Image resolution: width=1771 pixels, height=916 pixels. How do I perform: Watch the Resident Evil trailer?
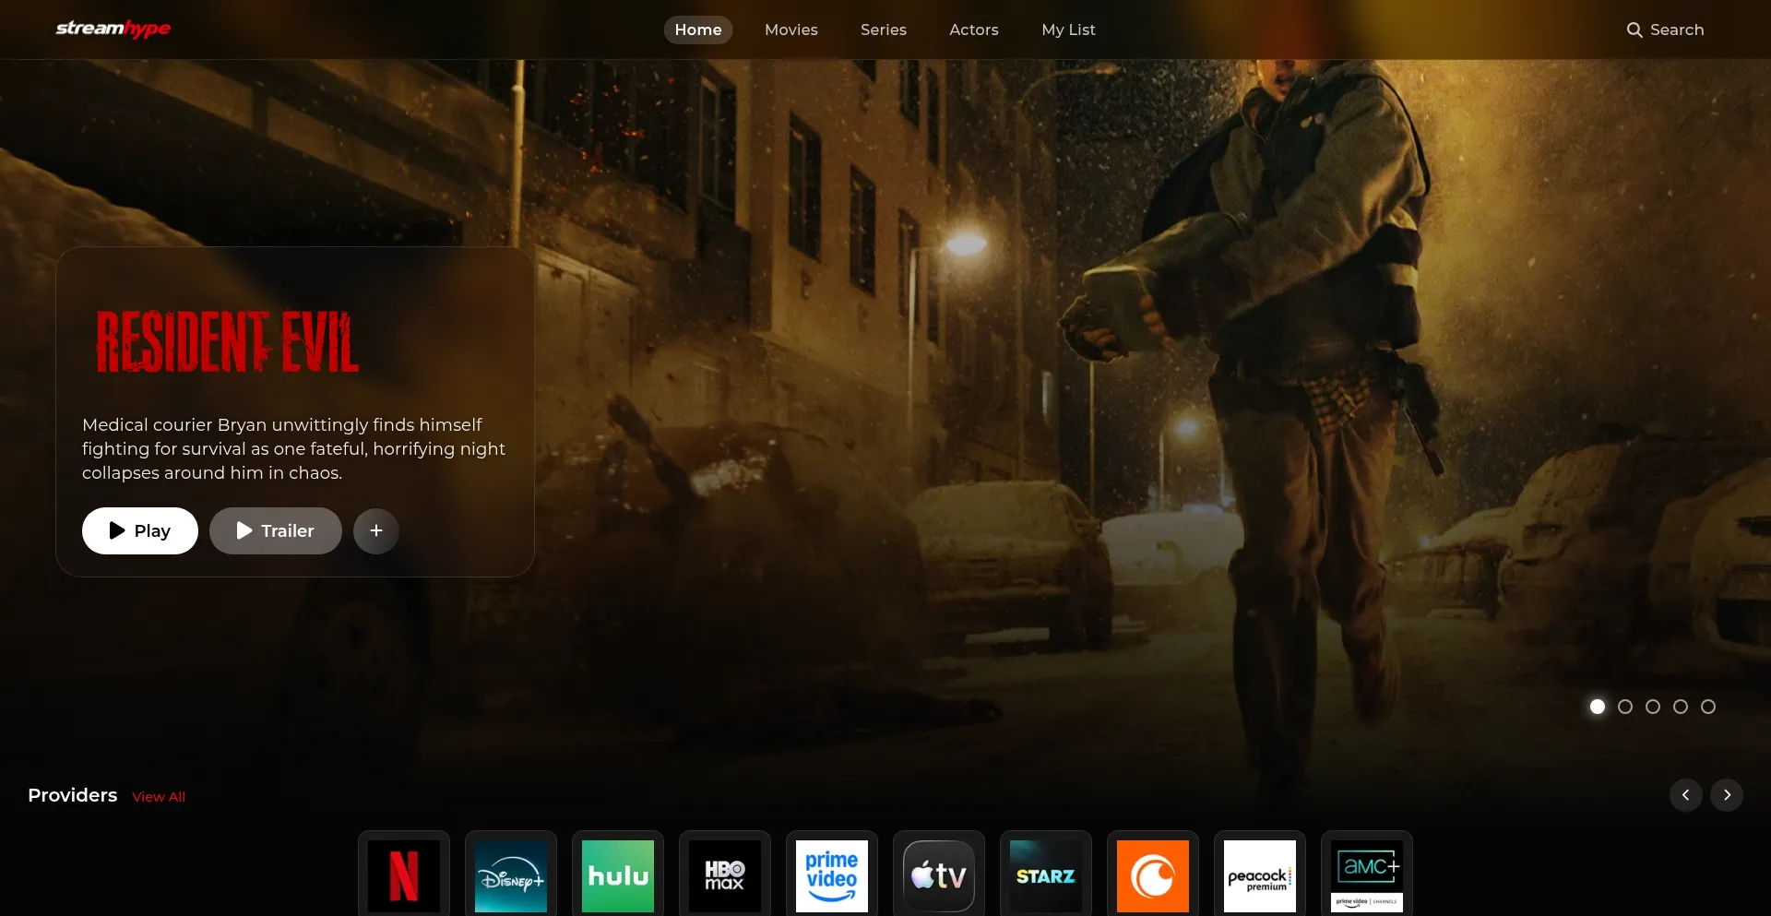pos(276,530)
